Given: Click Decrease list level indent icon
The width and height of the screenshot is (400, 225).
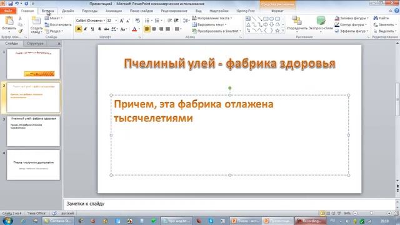Looking at the screenshot, I should click(x=169, y=21).
